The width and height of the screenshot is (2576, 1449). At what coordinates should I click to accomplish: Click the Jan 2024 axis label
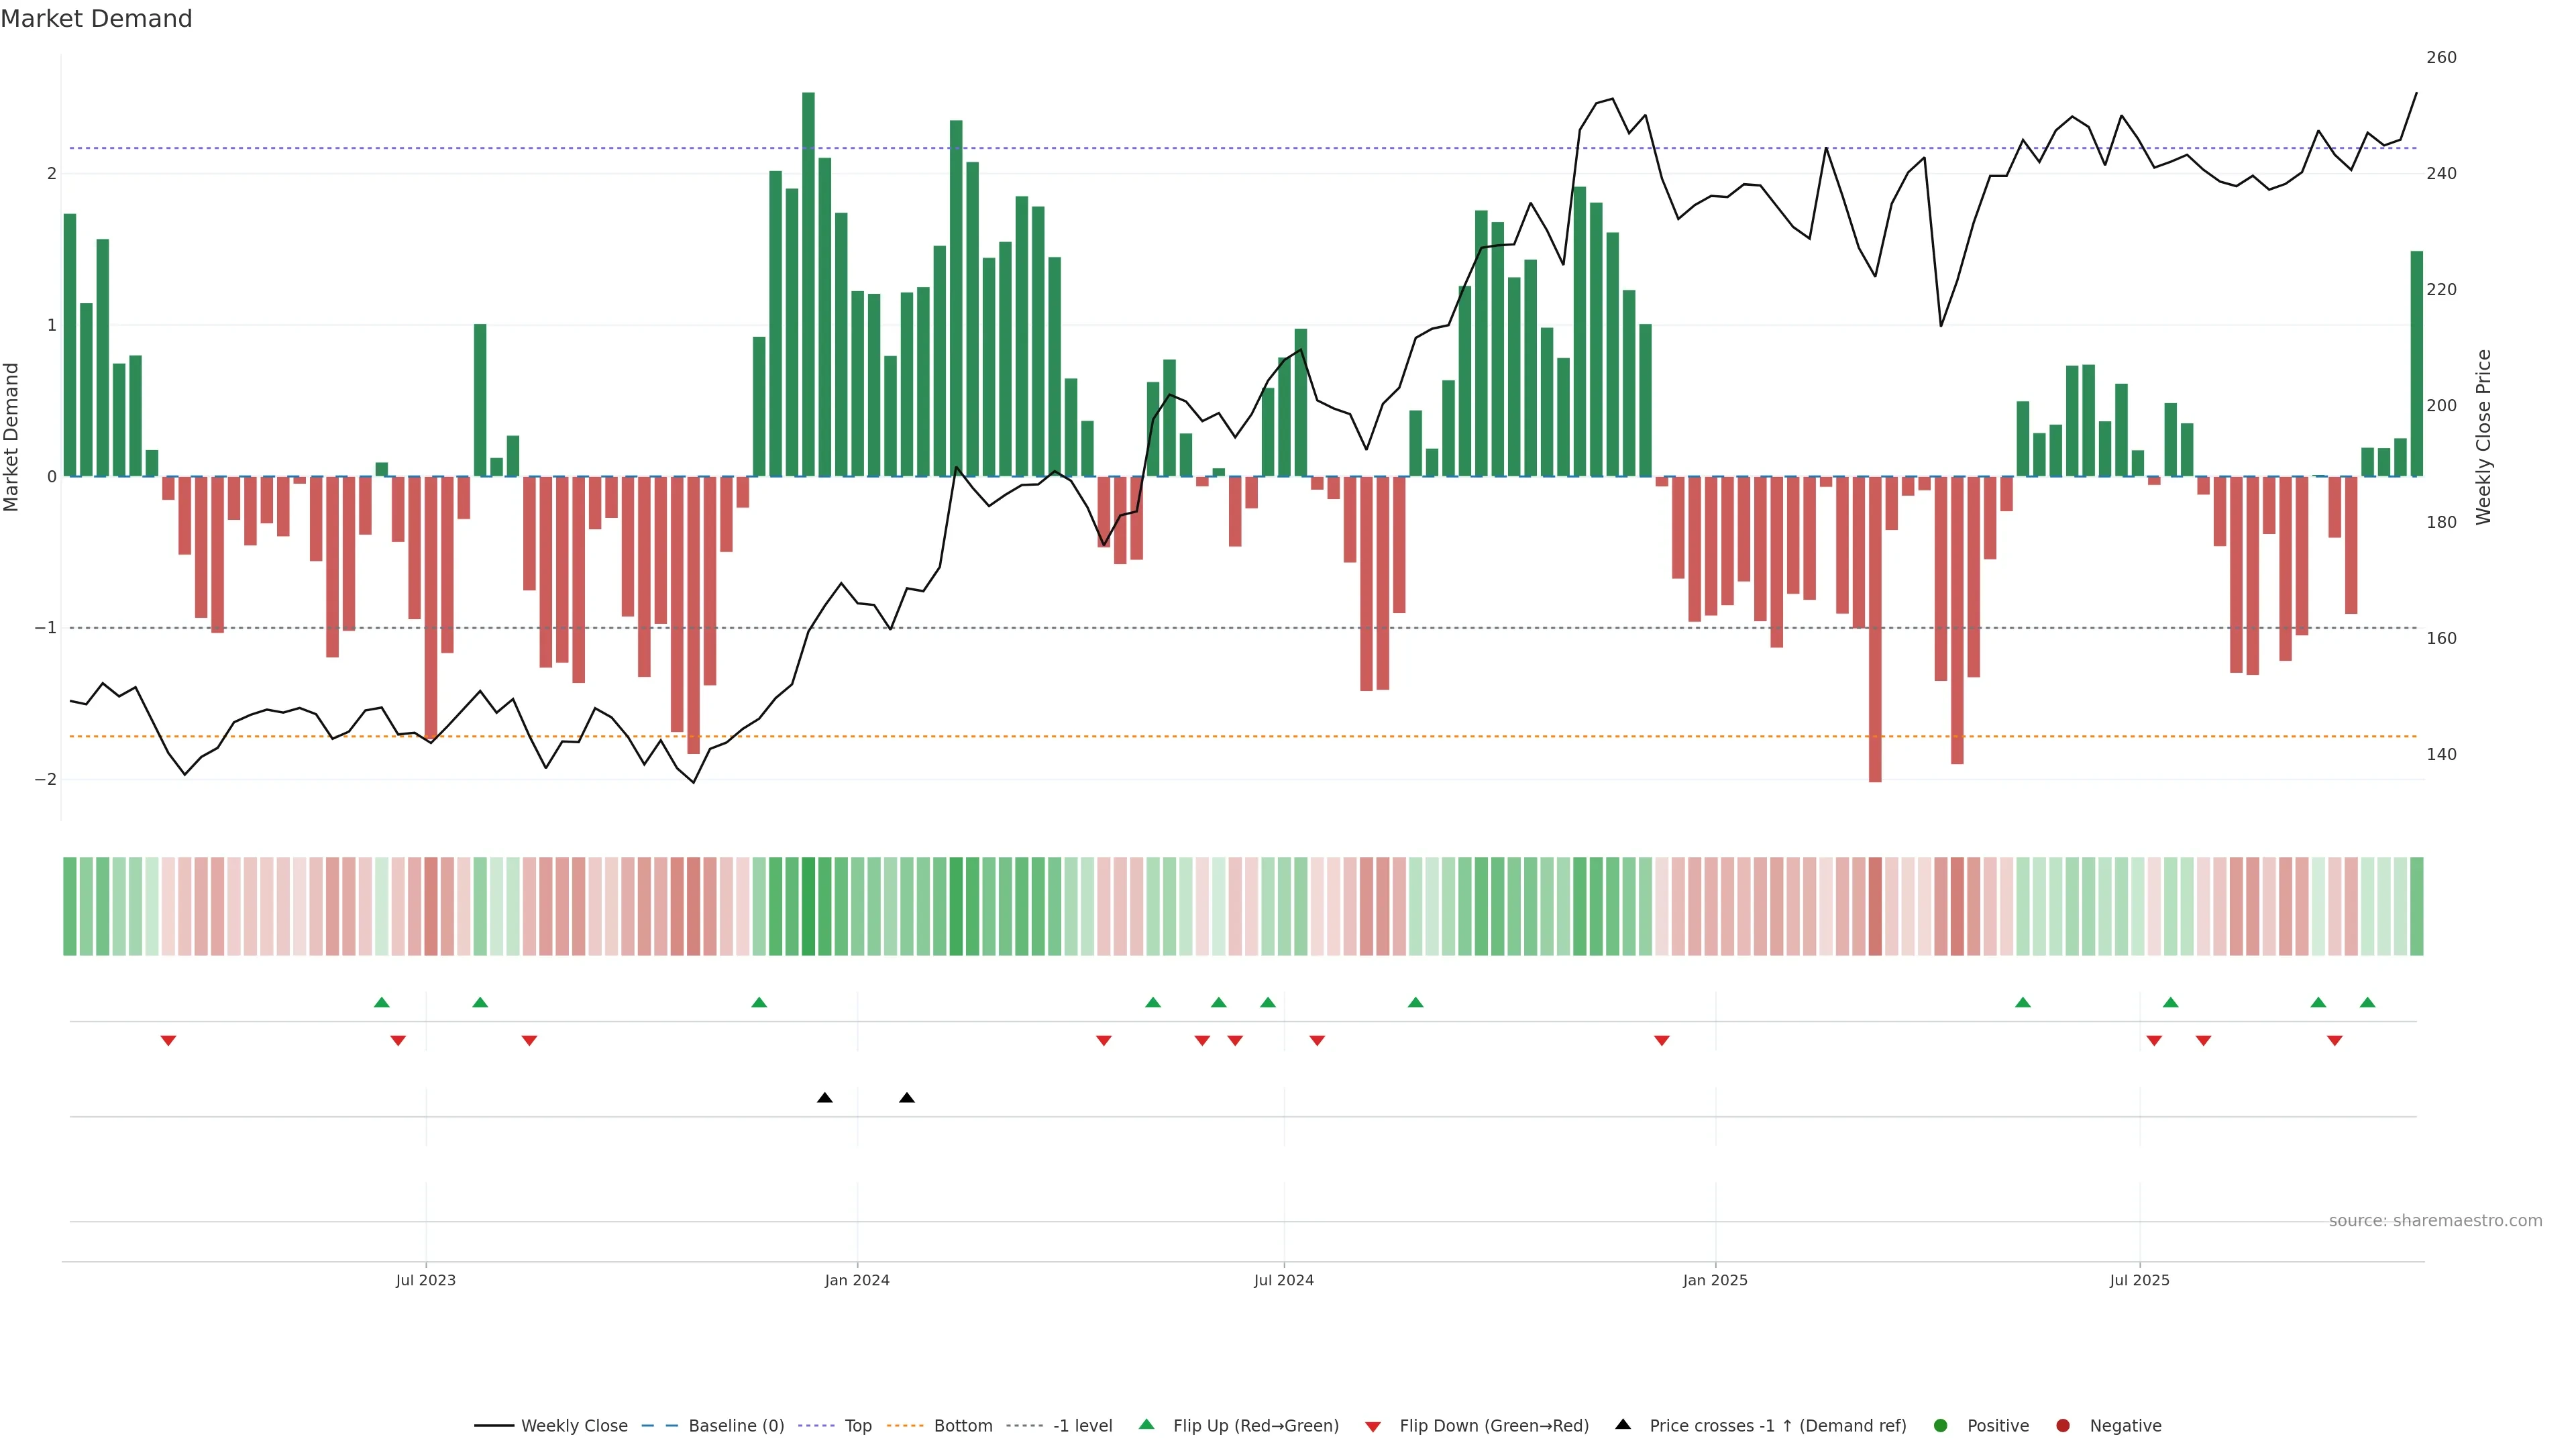(x=857, y=1280)
